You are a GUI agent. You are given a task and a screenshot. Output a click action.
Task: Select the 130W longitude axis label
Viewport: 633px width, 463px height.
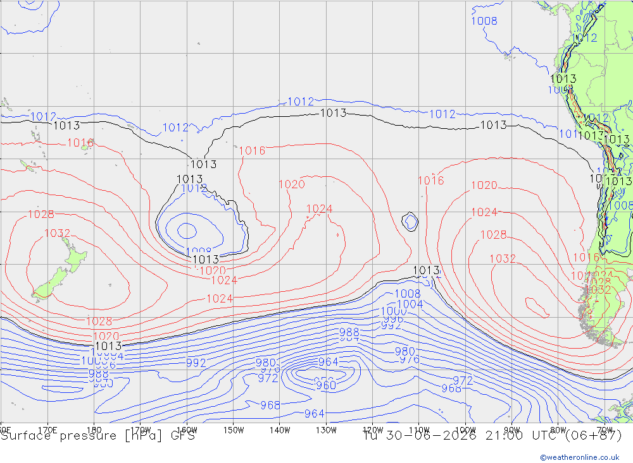coord(326,430)
